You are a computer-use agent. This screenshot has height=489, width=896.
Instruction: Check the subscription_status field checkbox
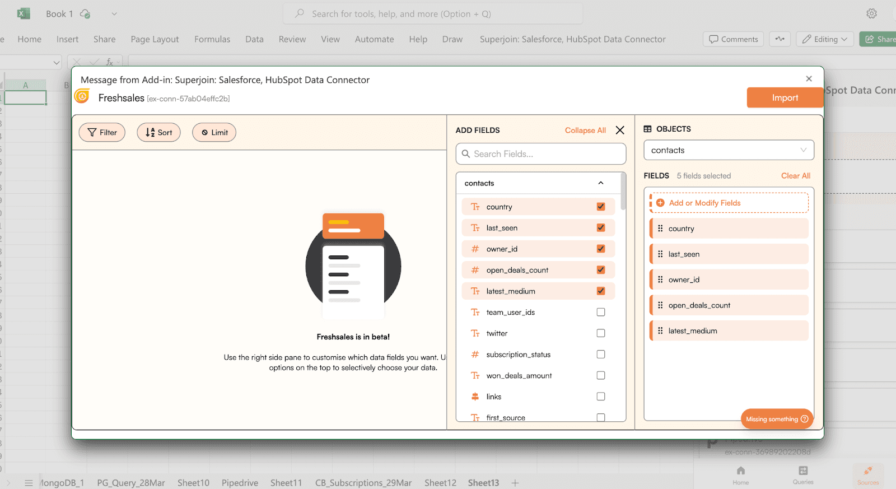tap(601, 355)
